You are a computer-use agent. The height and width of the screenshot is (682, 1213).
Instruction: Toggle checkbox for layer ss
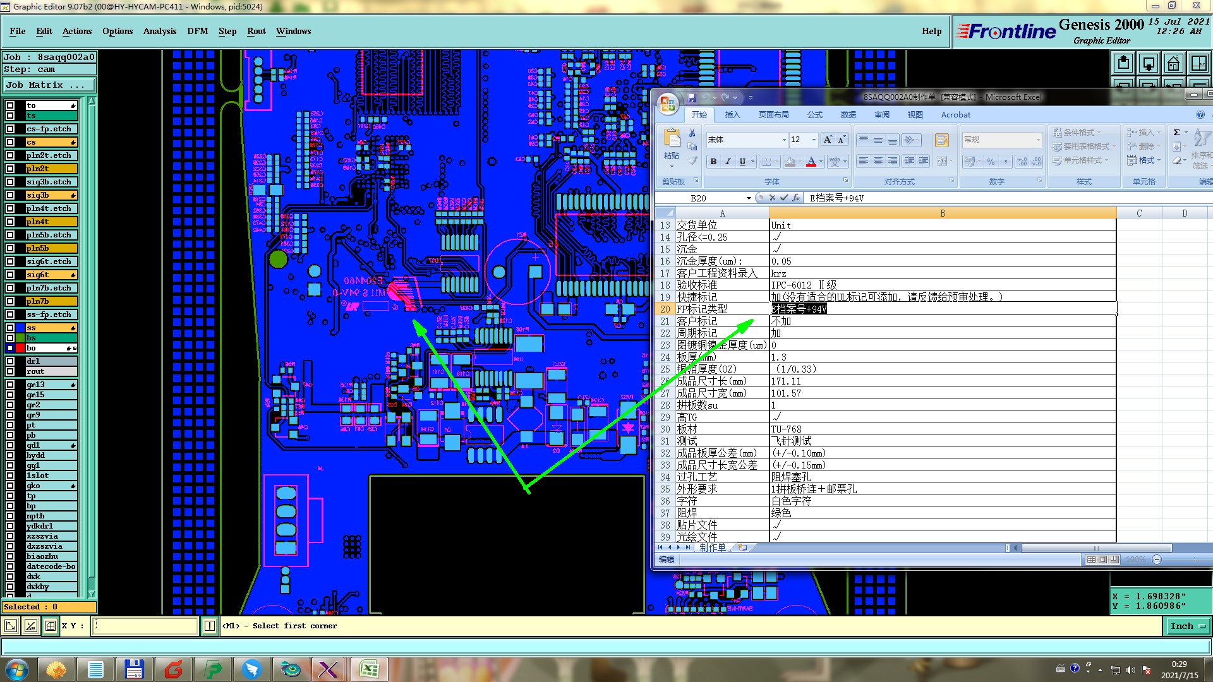click(10, 328)
